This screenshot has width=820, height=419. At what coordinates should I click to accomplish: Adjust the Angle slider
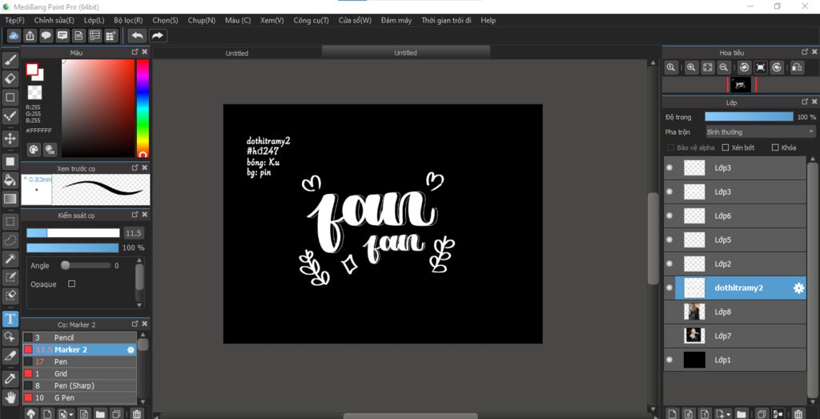(86, 266)
